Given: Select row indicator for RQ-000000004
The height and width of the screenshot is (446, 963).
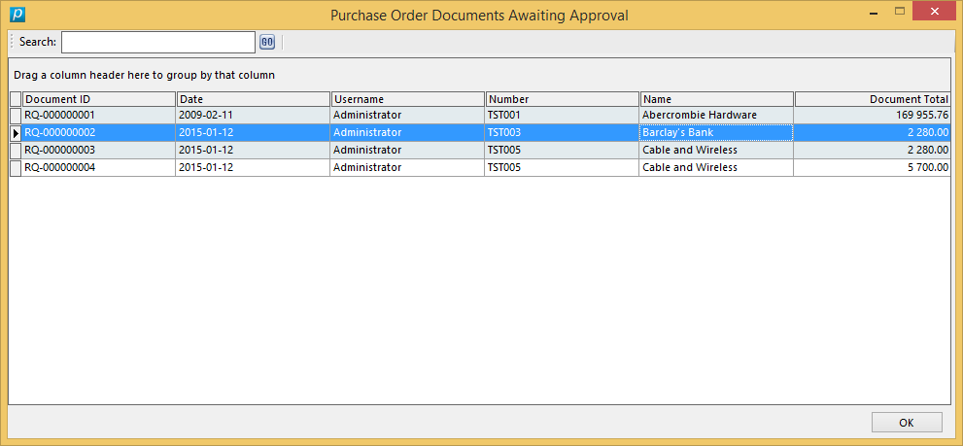Looking at the screenshot, I should click(x=15, y=167).
